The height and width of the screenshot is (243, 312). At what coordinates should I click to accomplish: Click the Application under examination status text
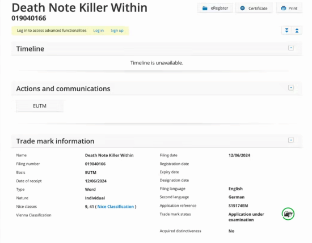tap(246, 217)
